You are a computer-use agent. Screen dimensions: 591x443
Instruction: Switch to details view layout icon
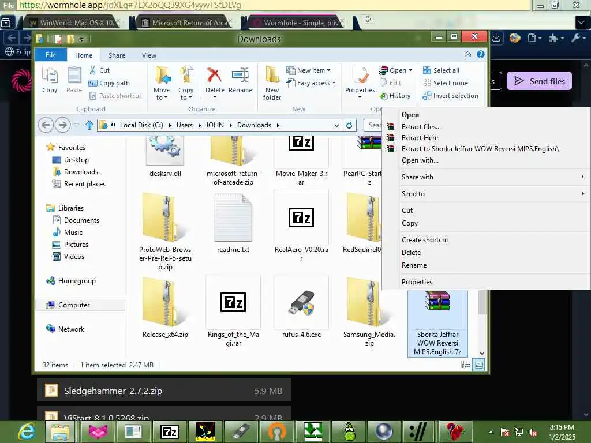466,365
